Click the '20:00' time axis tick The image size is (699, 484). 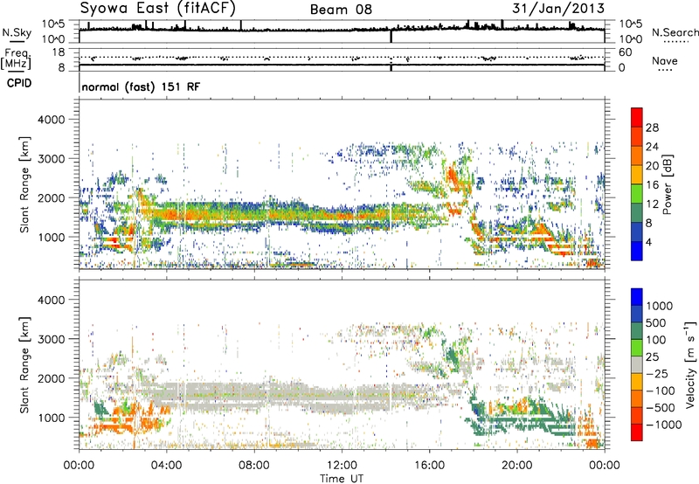tap(517, 466)
